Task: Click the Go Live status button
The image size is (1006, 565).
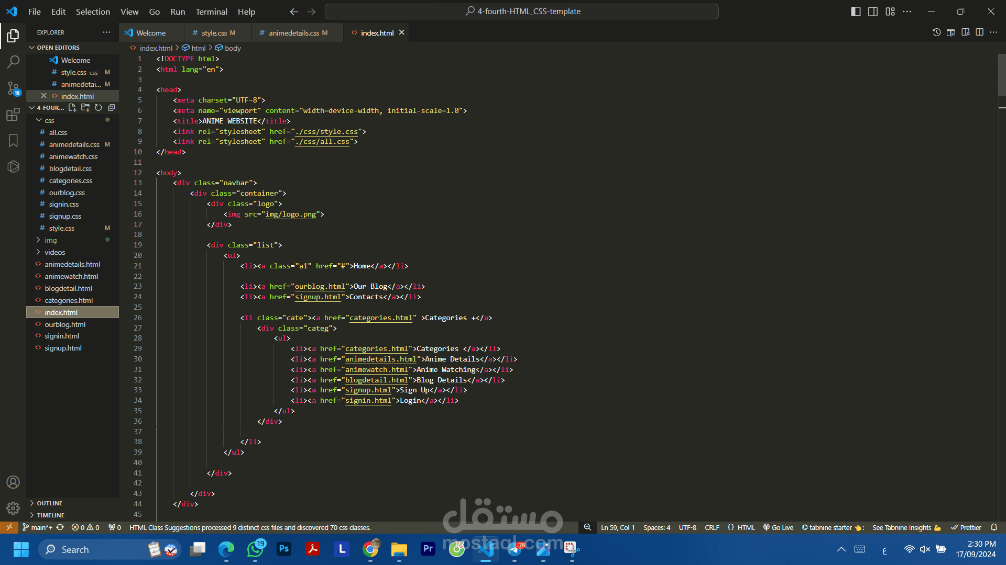Action: tap(778, 527)
